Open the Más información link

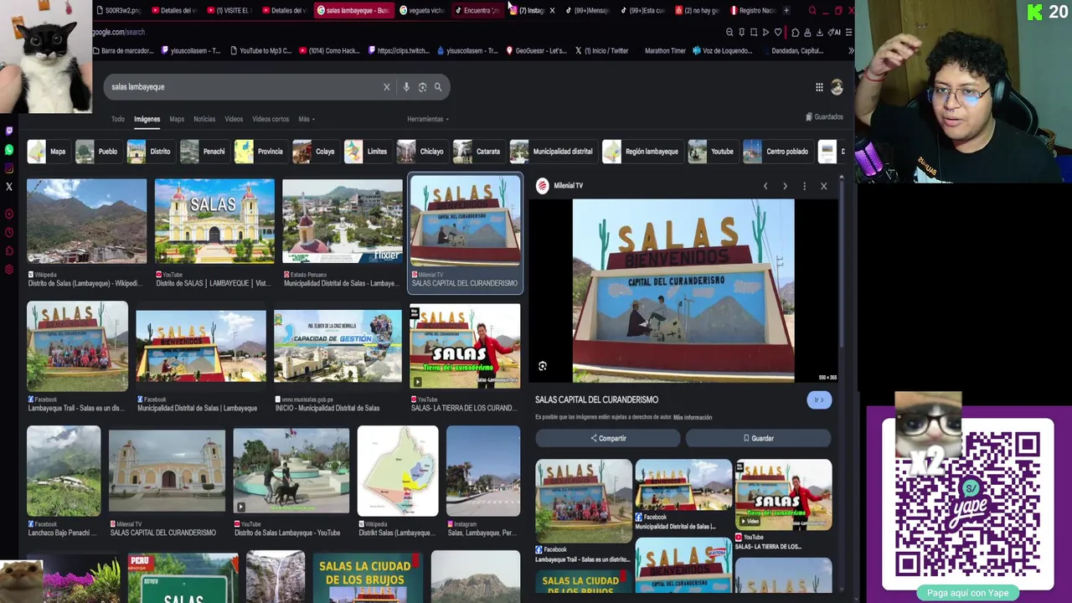pos(693,417)
